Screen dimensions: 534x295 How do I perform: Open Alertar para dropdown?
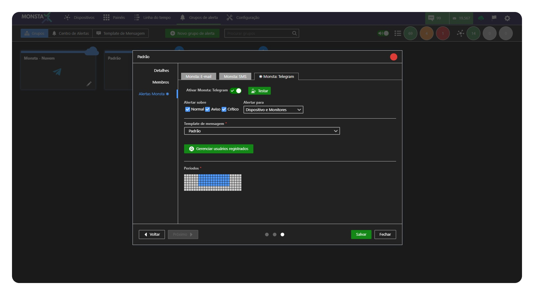coord(273,110)
